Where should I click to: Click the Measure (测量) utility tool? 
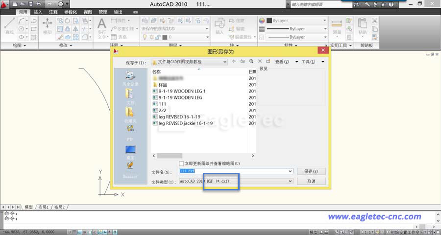click(337, 27)
